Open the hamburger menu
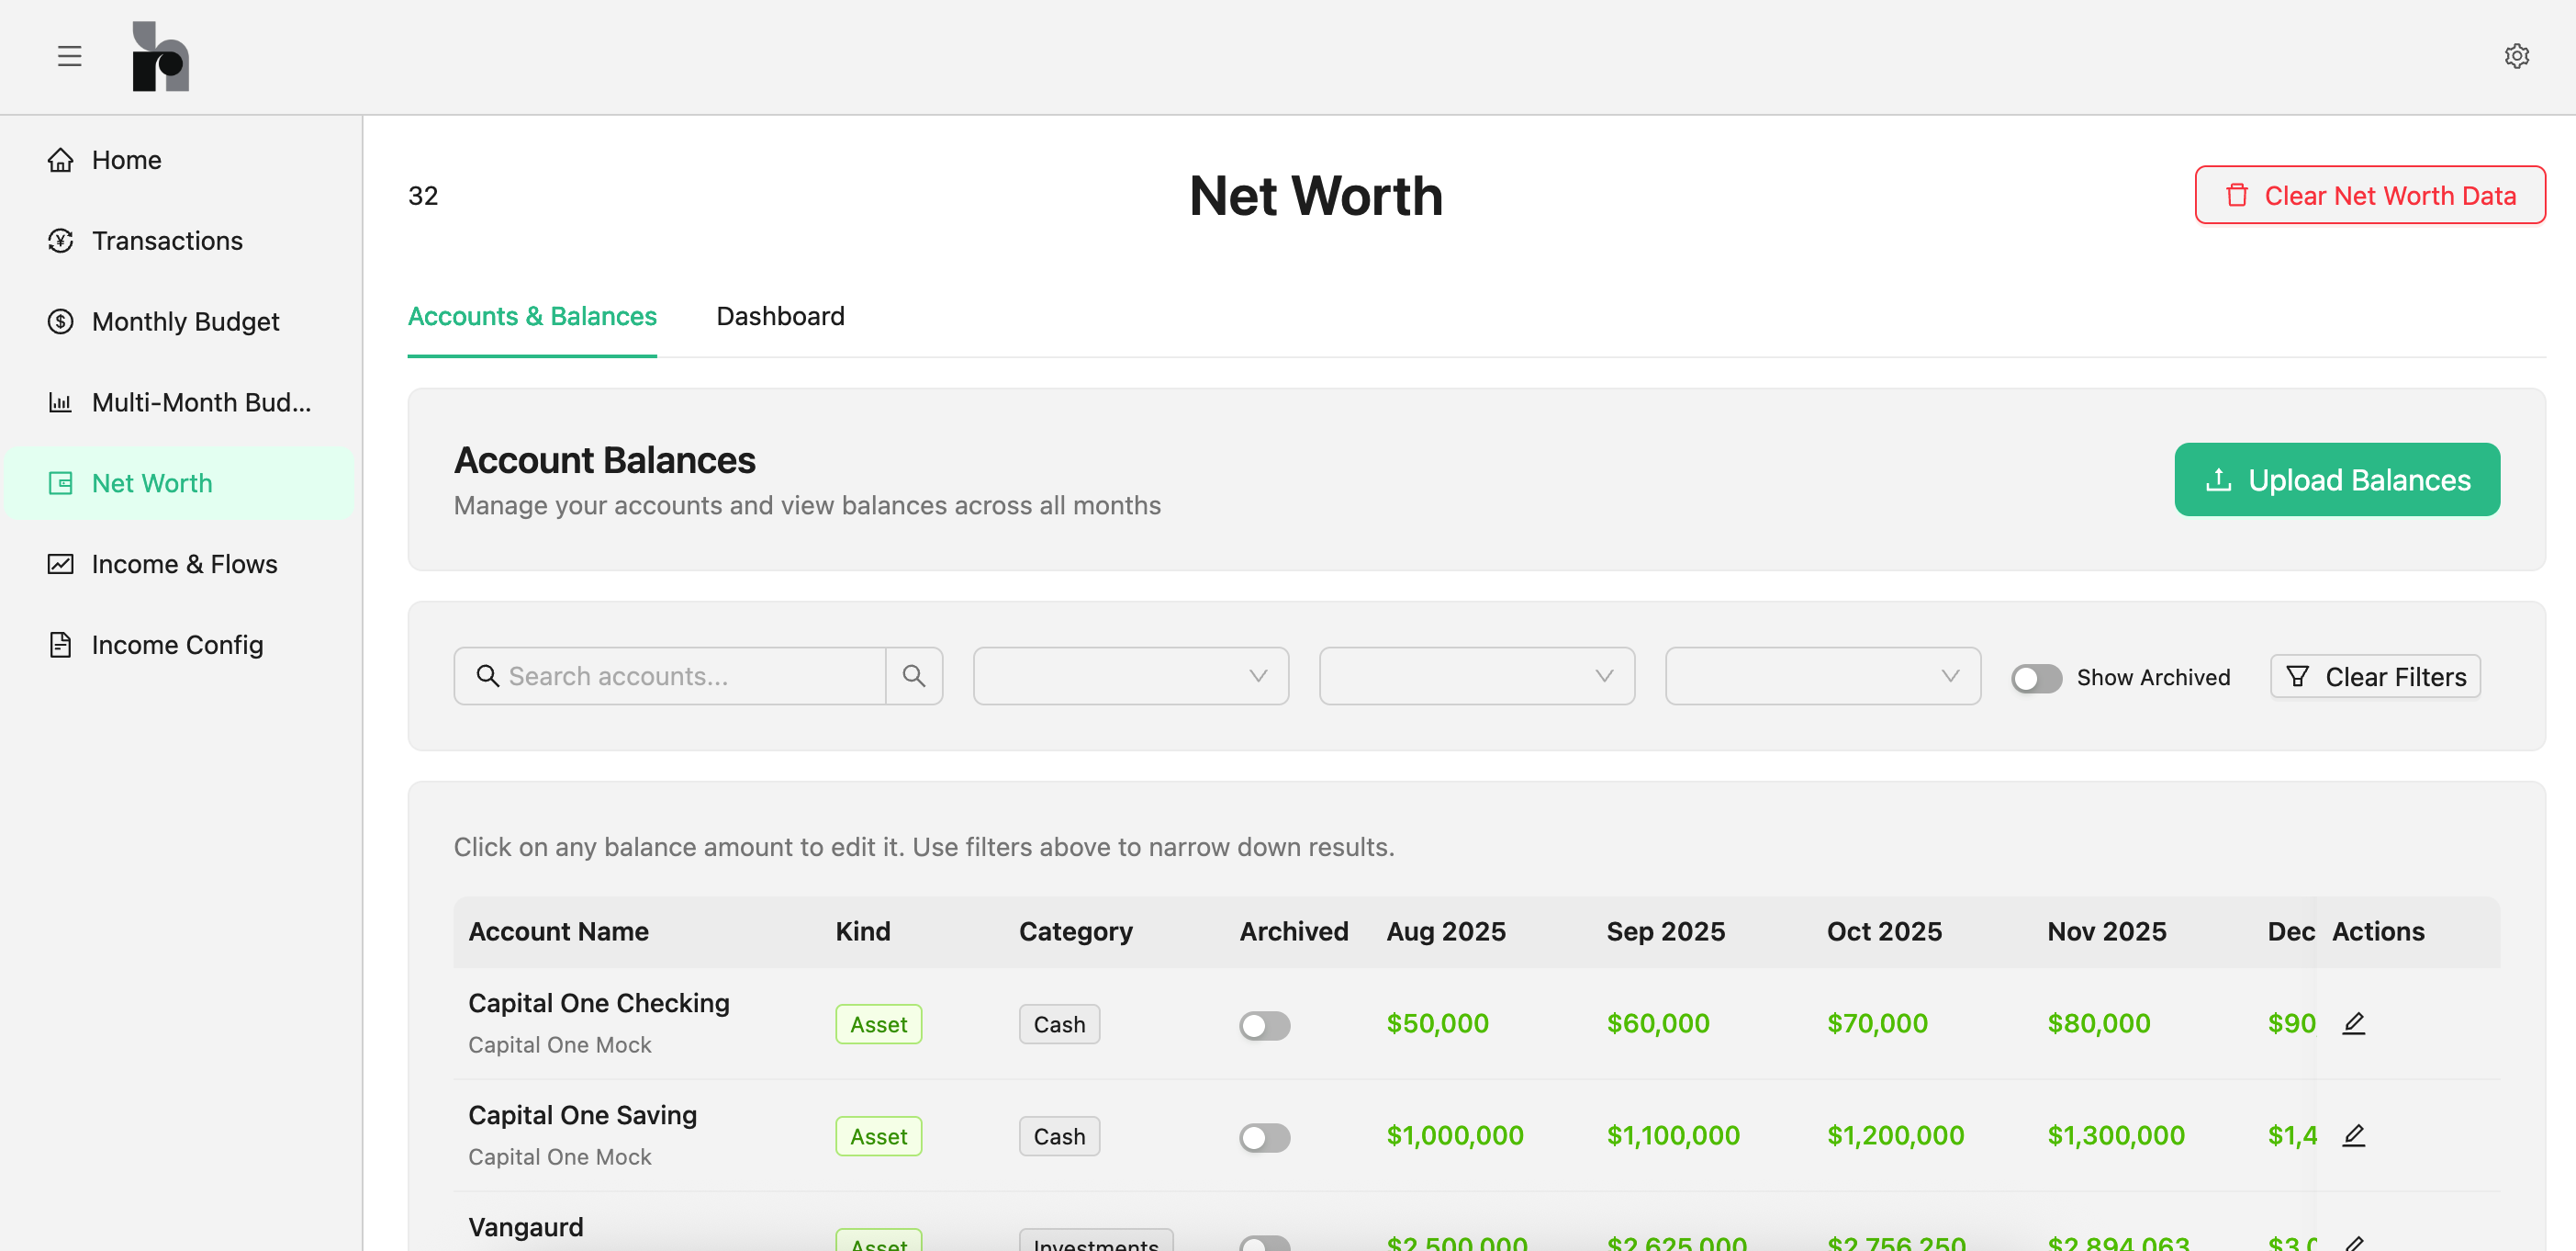This screenshot has height=1251, width=2576. pos(69,56)
